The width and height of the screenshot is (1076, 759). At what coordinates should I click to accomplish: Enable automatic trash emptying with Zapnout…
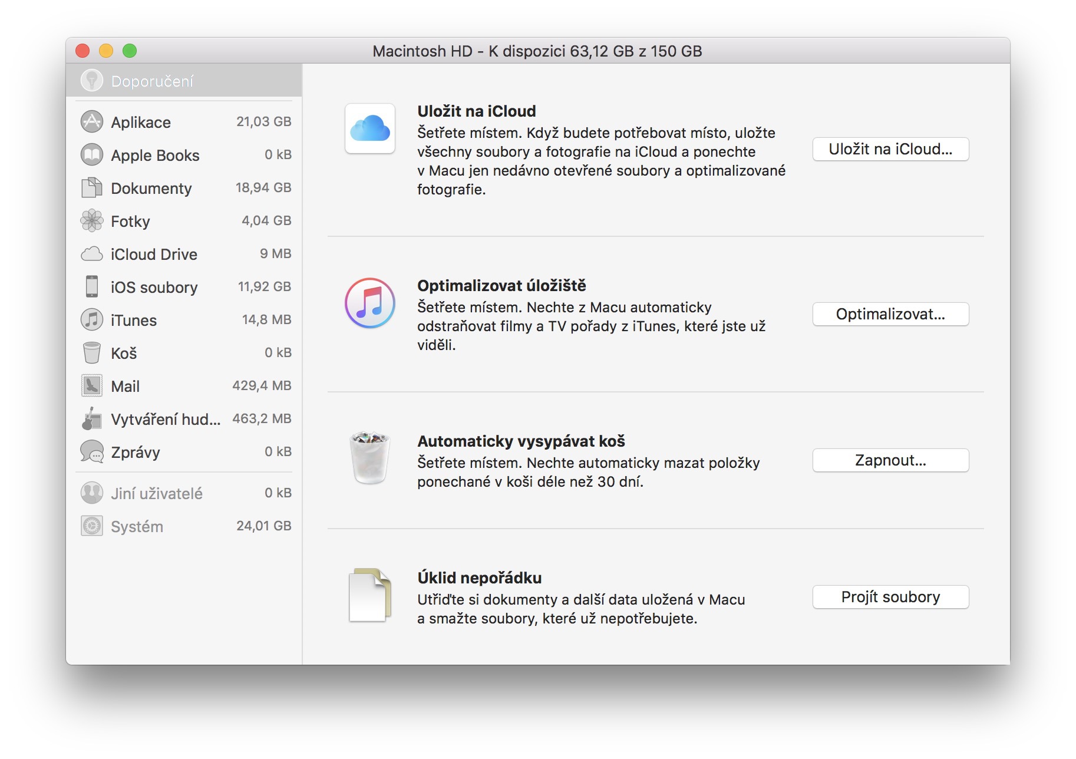coord(890,460)
